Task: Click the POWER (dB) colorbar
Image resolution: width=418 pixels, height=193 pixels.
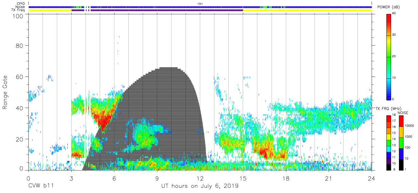Action: (388, 57)
